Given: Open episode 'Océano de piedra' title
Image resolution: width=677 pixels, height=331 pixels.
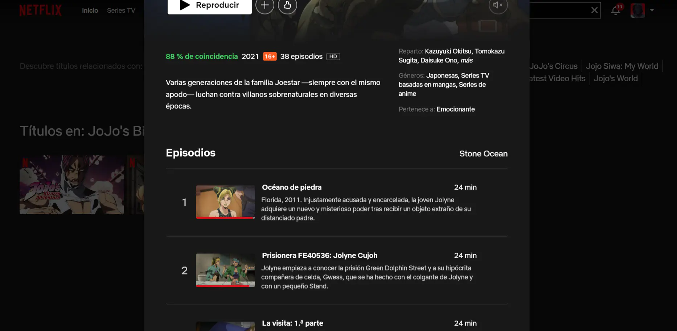Looking at the screenshot, I should pos(292,187).
